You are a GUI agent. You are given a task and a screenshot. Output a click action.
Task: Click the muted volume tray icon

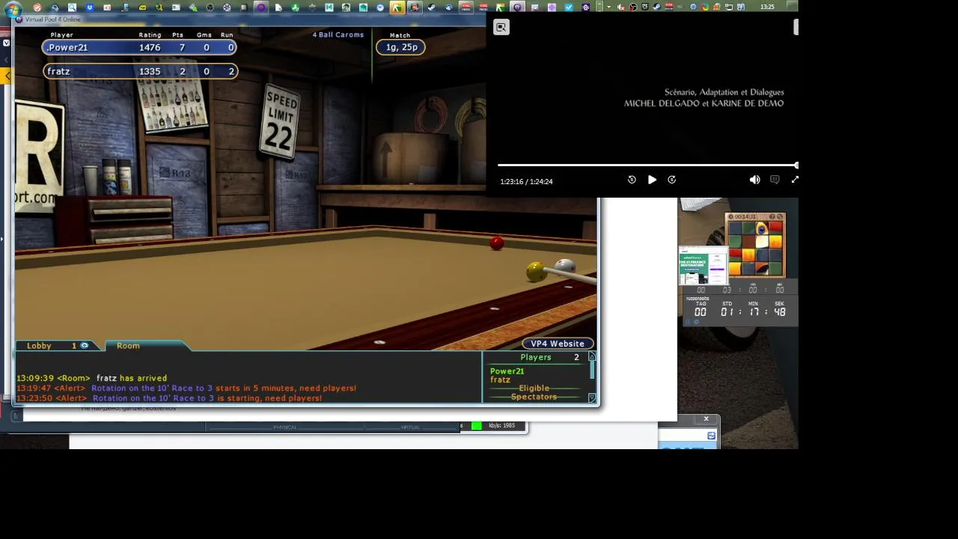coord(621,7)
